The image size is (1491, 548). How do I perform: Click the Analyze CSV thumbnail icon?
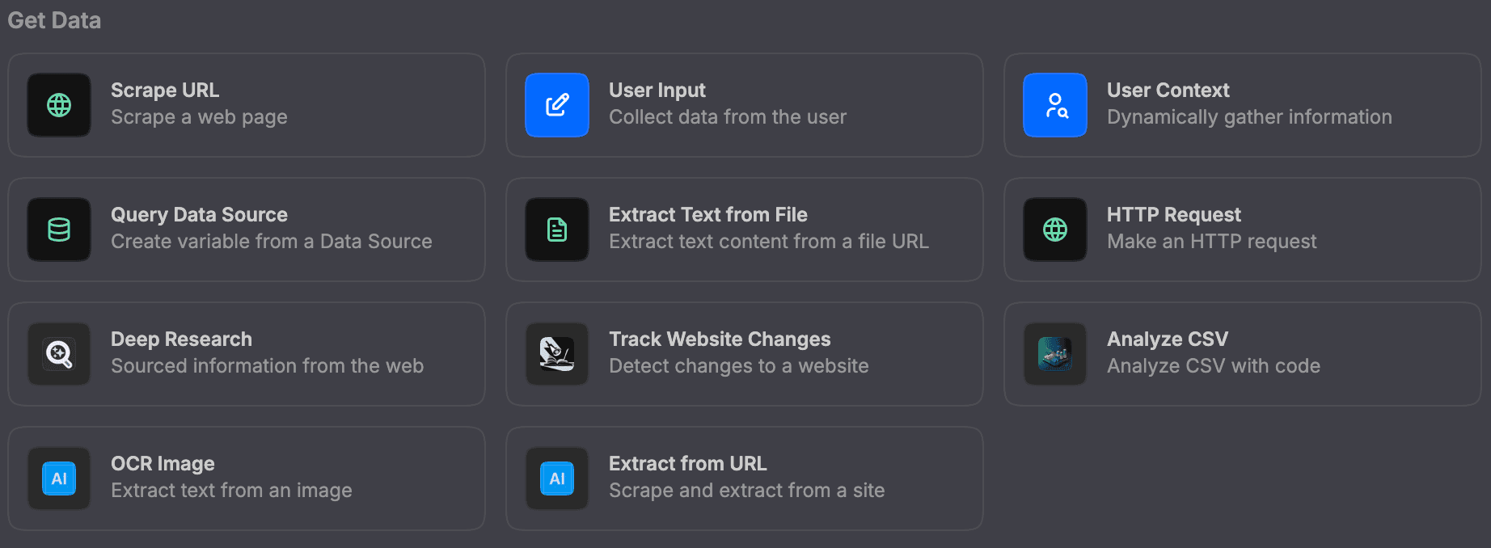coord(1055,354)
